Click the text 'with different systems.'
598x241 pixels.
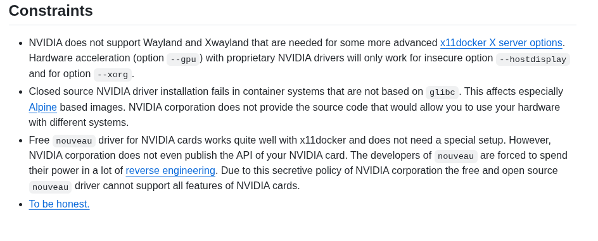tap(79, 123)
